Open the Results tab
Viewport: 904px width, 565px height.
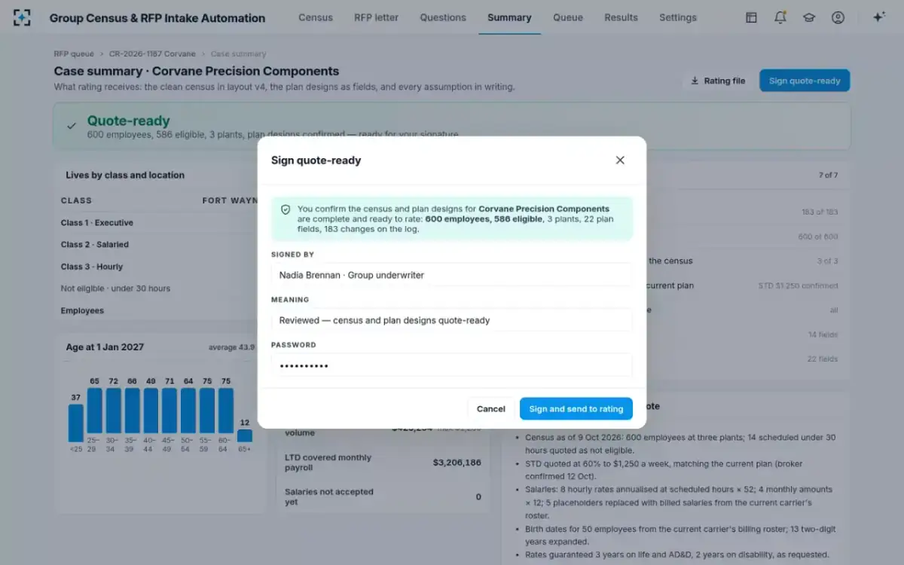pos(621,17)
